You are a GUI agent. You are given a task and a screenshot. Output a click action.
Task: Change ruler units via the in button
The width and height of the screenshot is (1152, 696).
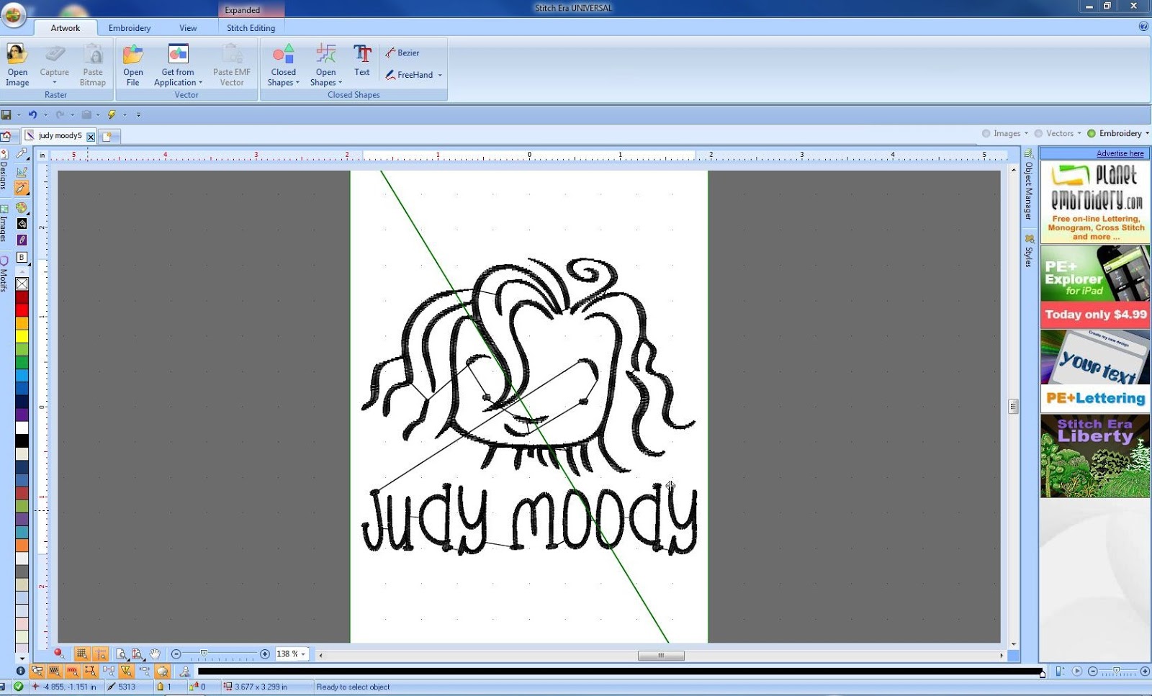click(x=42, y=155)
